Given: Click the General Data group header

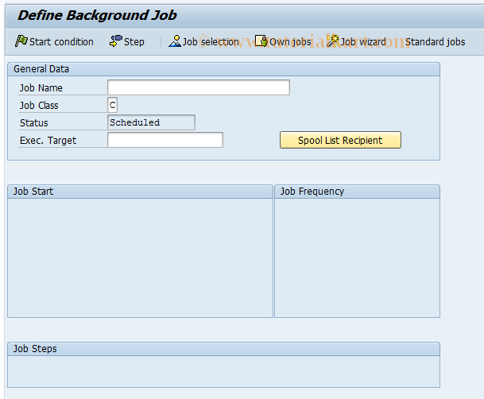Looking at the screenshot, I should tap(224, 69).
